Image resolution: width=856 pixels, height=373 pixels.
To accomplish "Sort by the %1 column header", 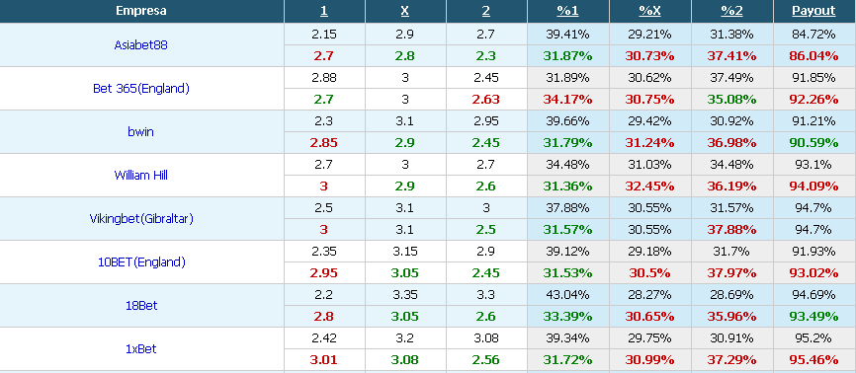I will pos(567,11).
